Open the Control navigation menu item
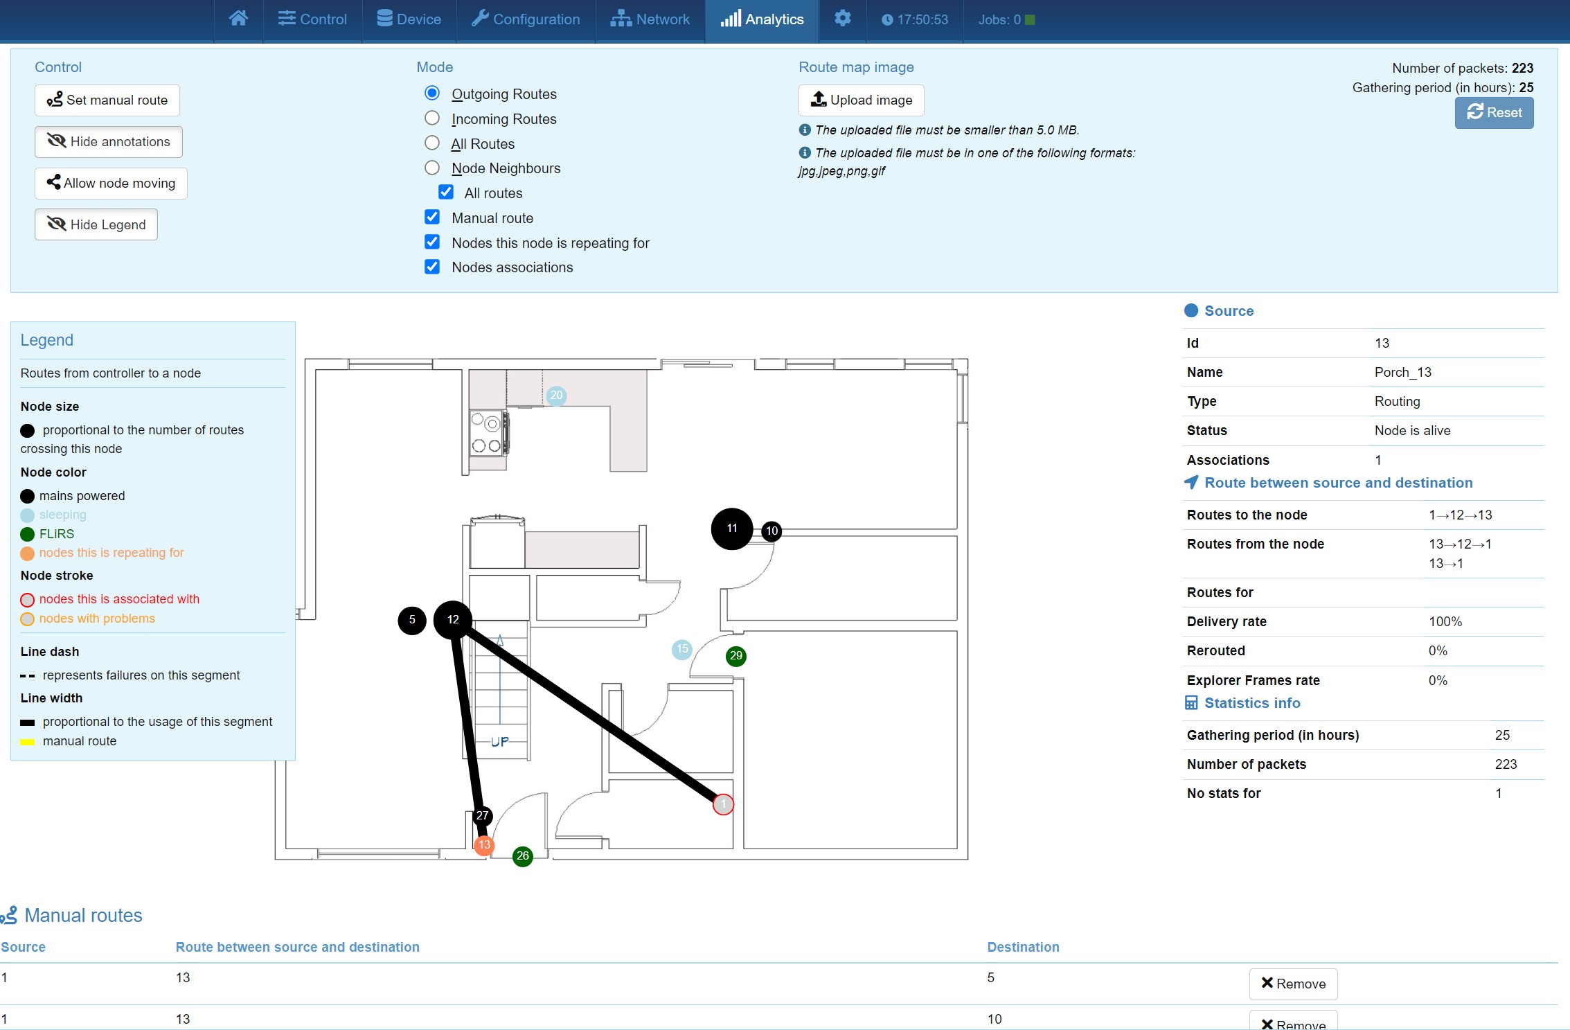This screenshot has width=1570, height=1030. (312, 19)
